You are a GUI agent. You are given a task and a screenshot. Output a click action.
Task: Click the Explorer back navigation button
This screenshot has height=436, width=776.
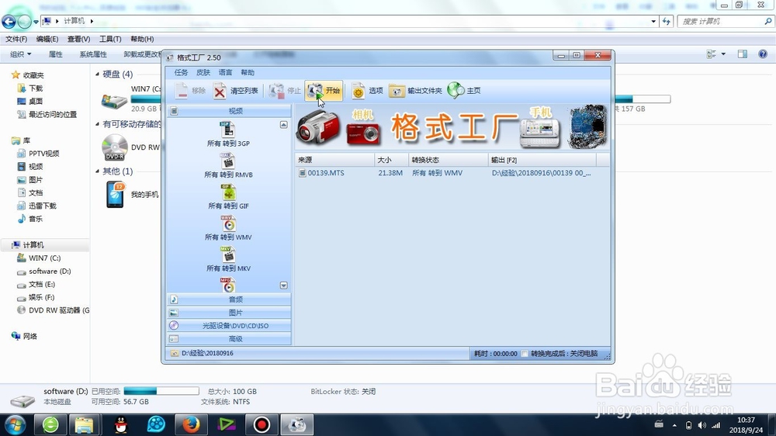(x=9, y=21)
